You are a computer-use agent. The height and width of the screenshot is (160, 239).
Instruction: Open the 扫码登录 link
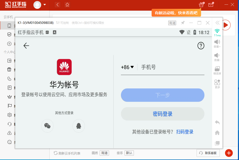coord(185,132)
